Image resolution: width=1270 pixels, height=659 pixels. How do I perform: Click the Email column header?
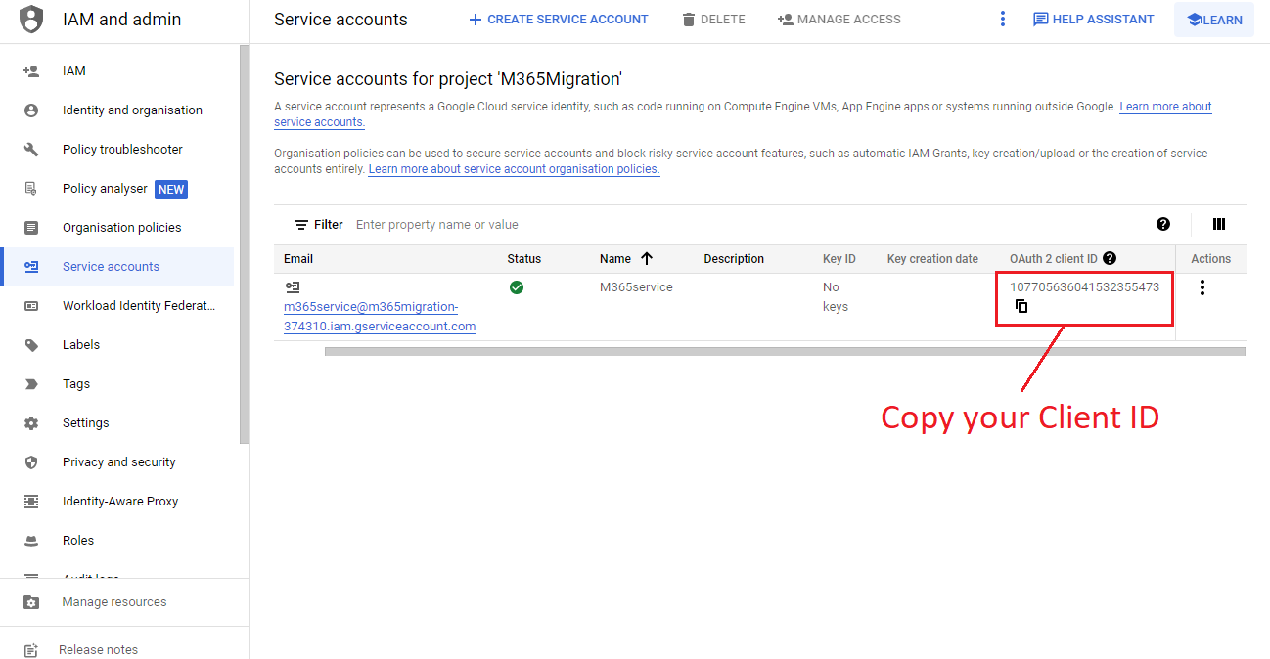[298, 259]
